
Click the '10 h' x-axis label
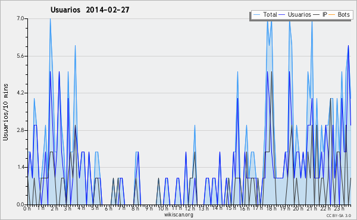[x=163, y=208]
